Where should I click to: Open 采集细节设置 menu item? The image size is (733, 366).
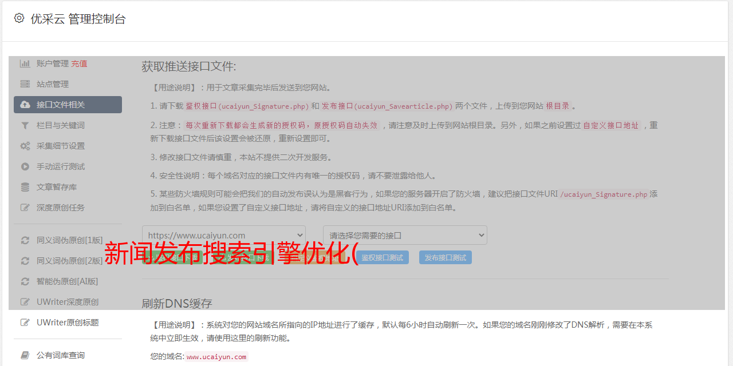point(61,146)
